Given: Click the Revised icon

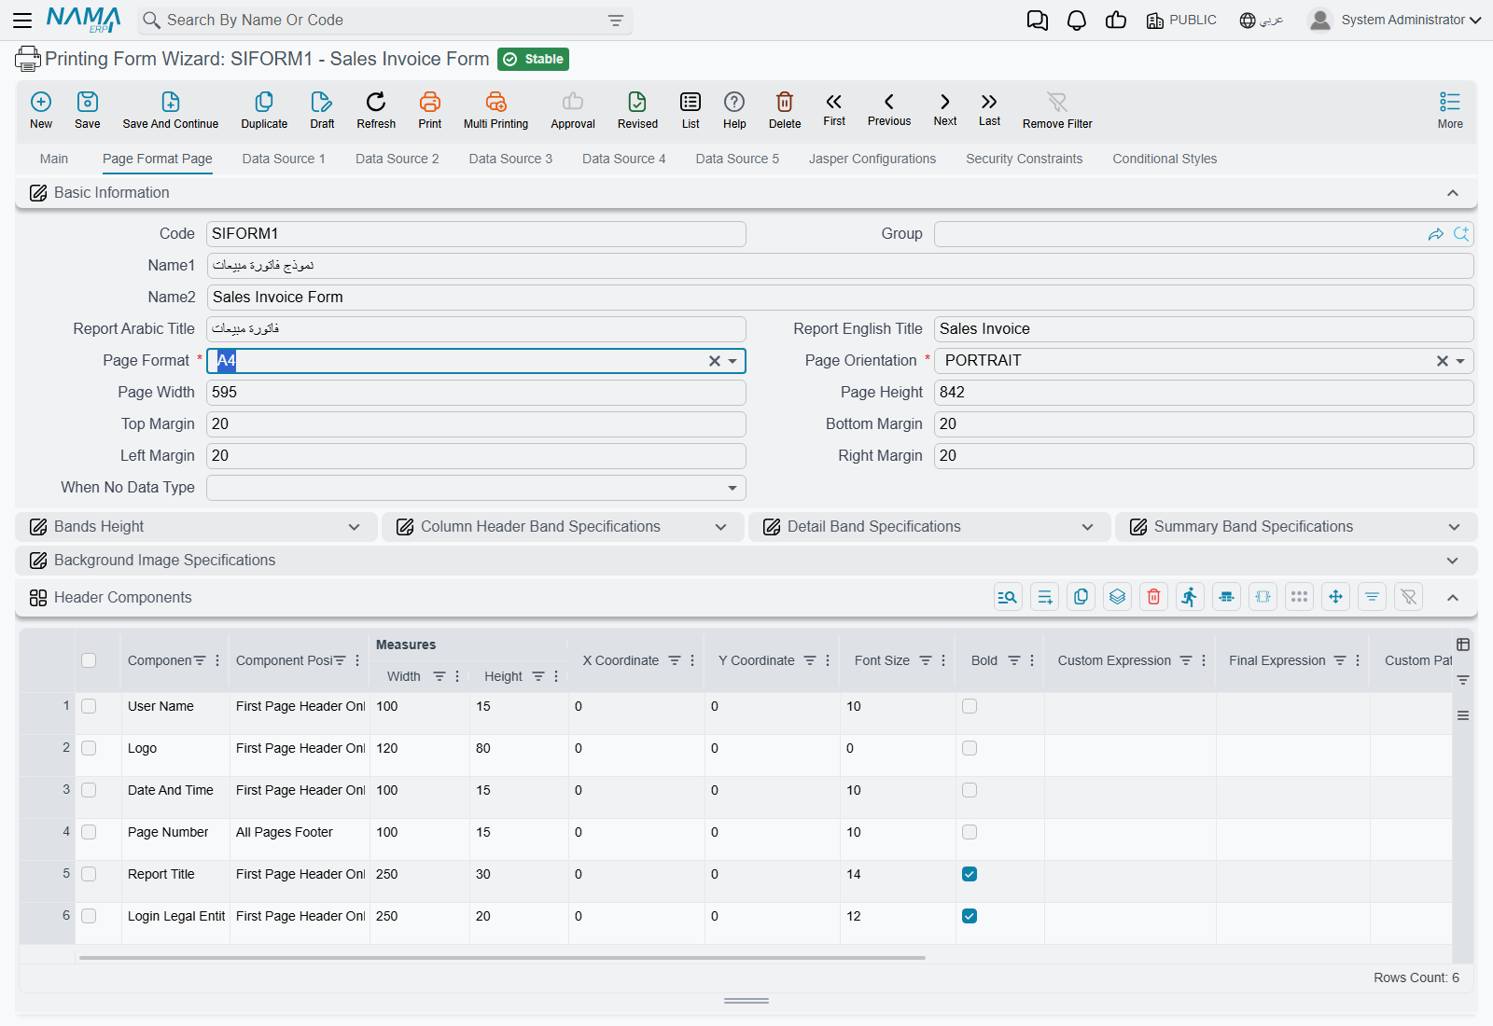Looking at the screenshot, I should 637,102.
